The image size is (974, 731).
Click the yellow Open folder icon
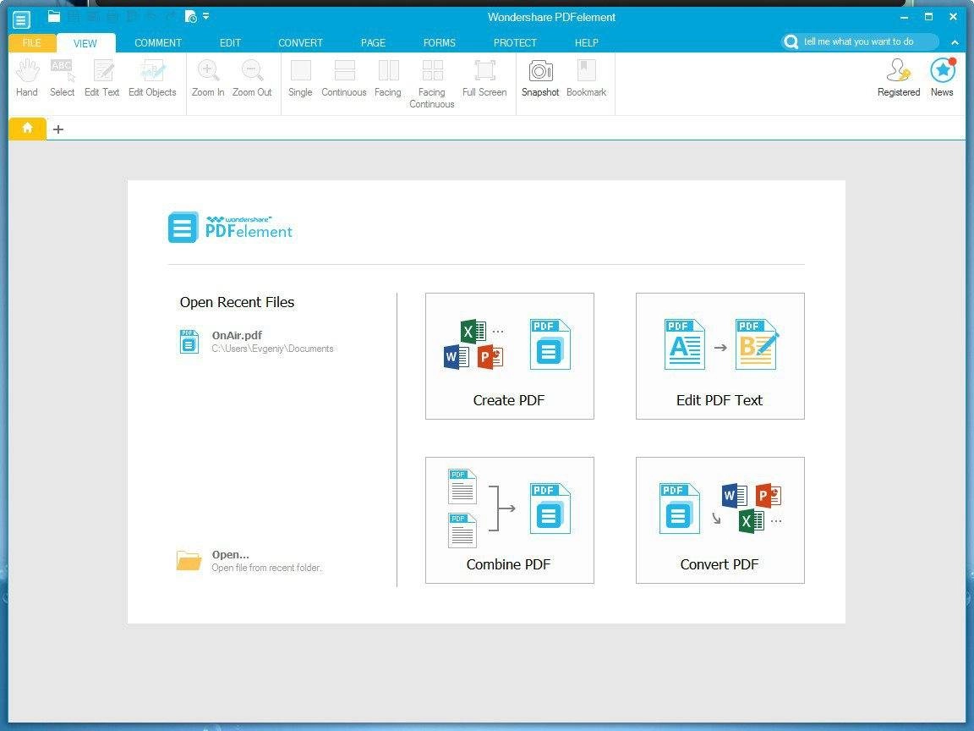(x=189, y=561)
